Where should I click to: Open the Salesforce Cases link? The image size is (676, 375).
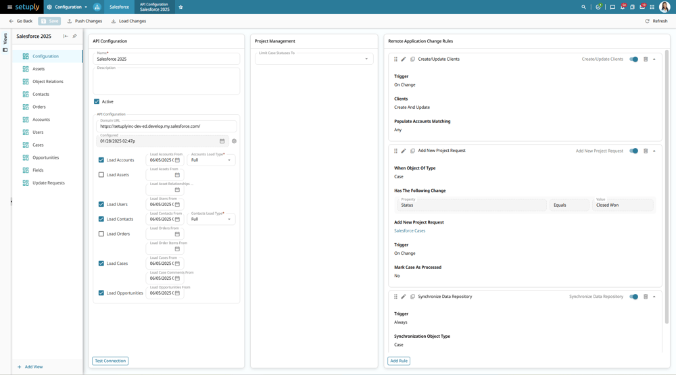pyautogui.click(x=410, y=231)
